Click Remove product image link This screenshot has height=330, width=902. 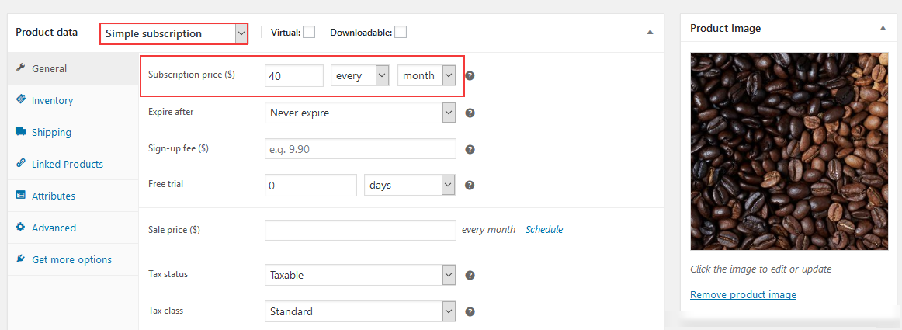[x=743, y=295]
